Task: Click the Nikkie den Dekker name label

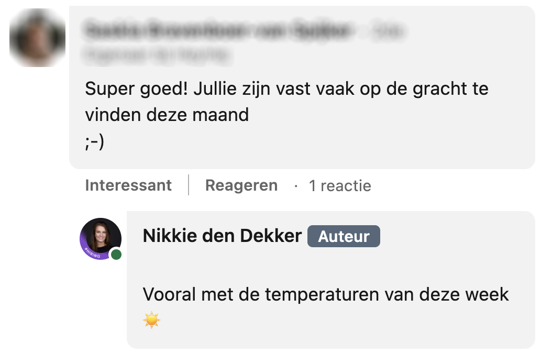Action: pos(221,236)
